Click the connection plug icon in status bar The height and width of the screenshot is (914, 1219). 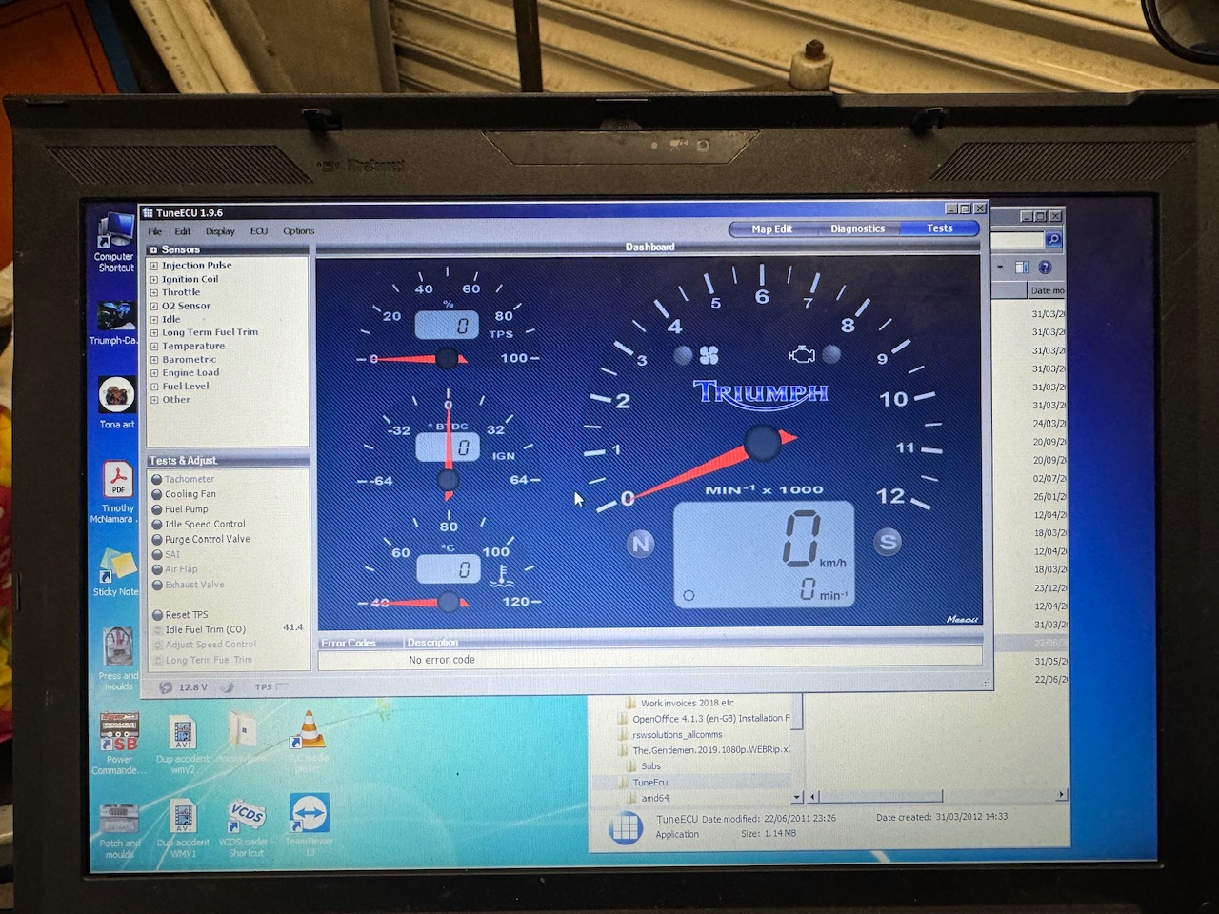(228, 686)
